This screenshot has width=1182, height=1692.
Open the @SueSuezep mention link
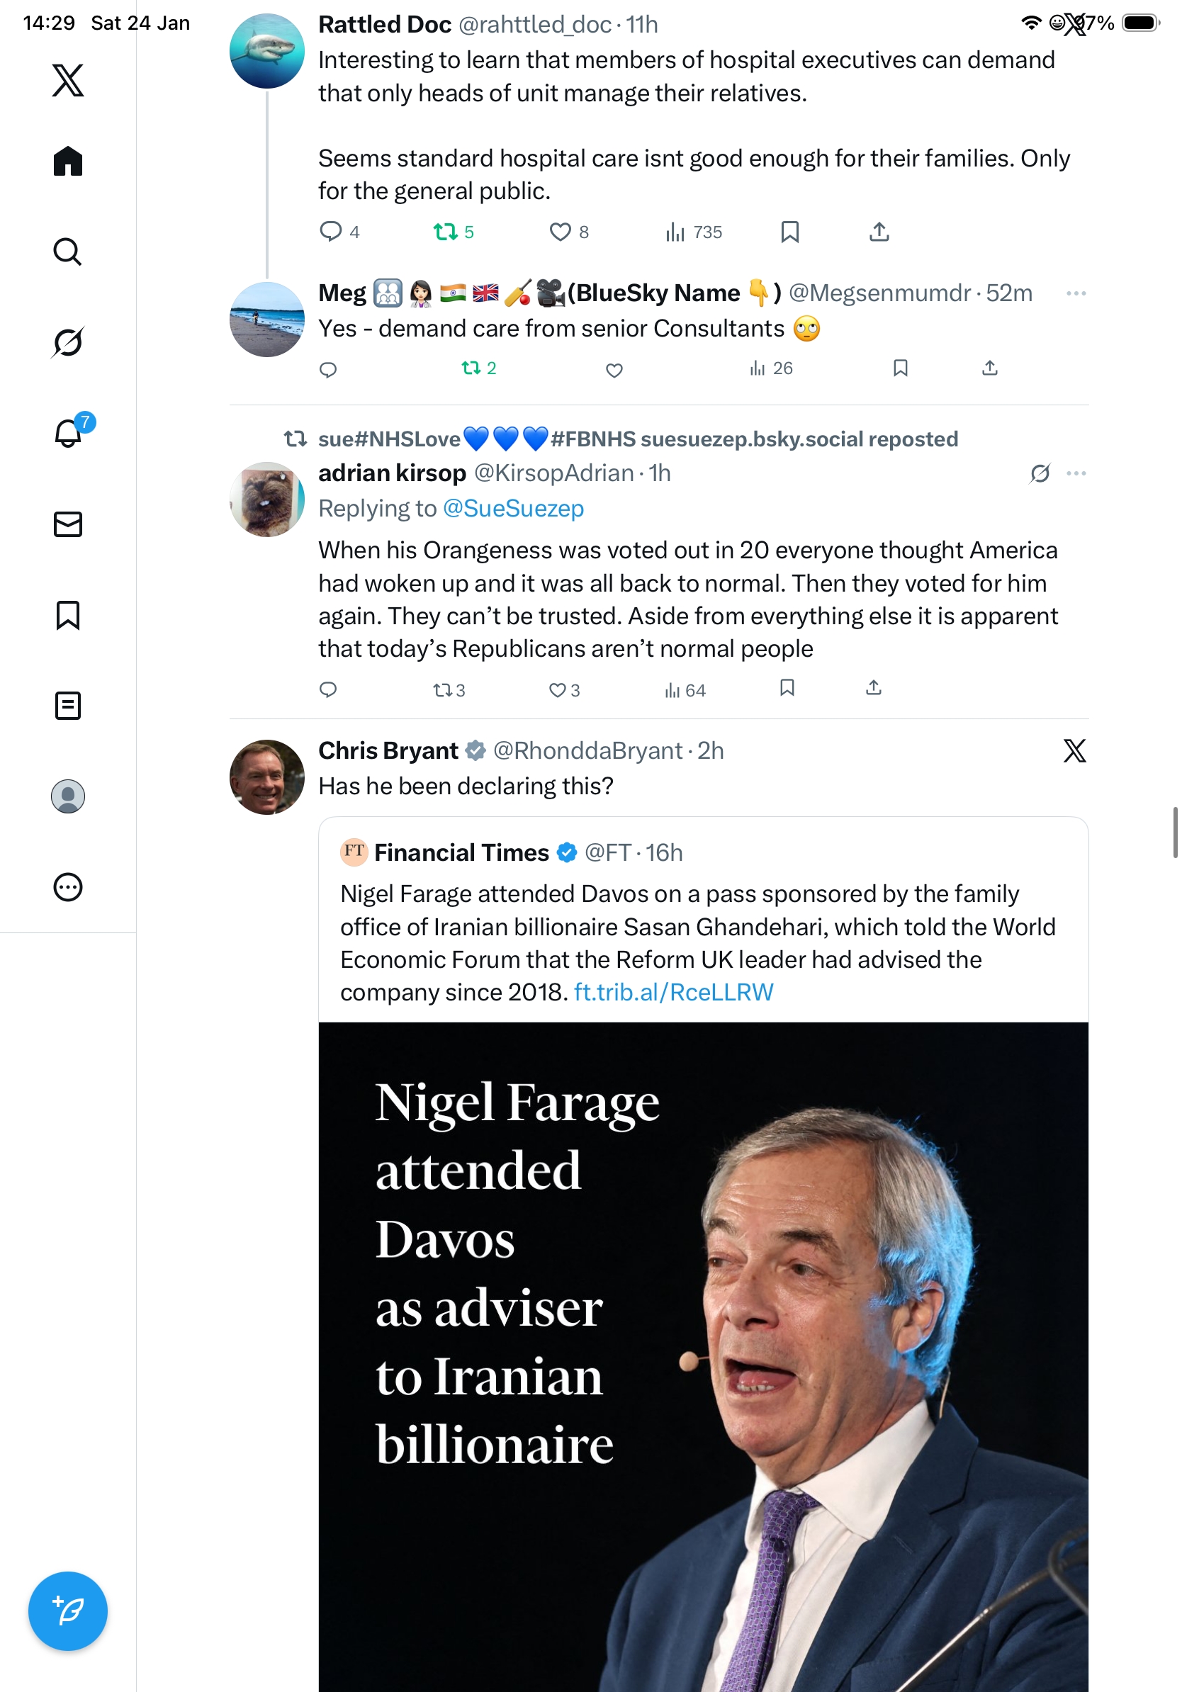513,509
